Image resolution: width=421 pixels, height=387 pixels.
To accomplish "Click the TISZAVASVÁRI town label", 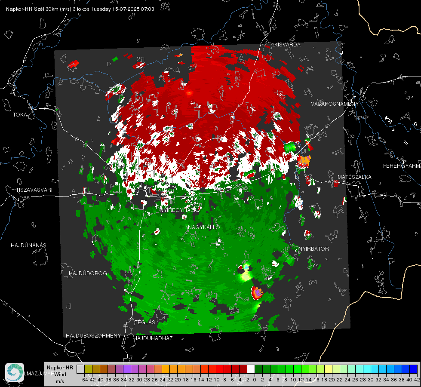I will click(34, 190).
